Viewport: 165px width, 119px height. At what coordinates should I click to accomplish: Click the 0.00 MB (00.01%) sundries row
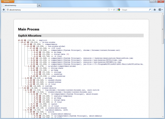tap(48, 74)
